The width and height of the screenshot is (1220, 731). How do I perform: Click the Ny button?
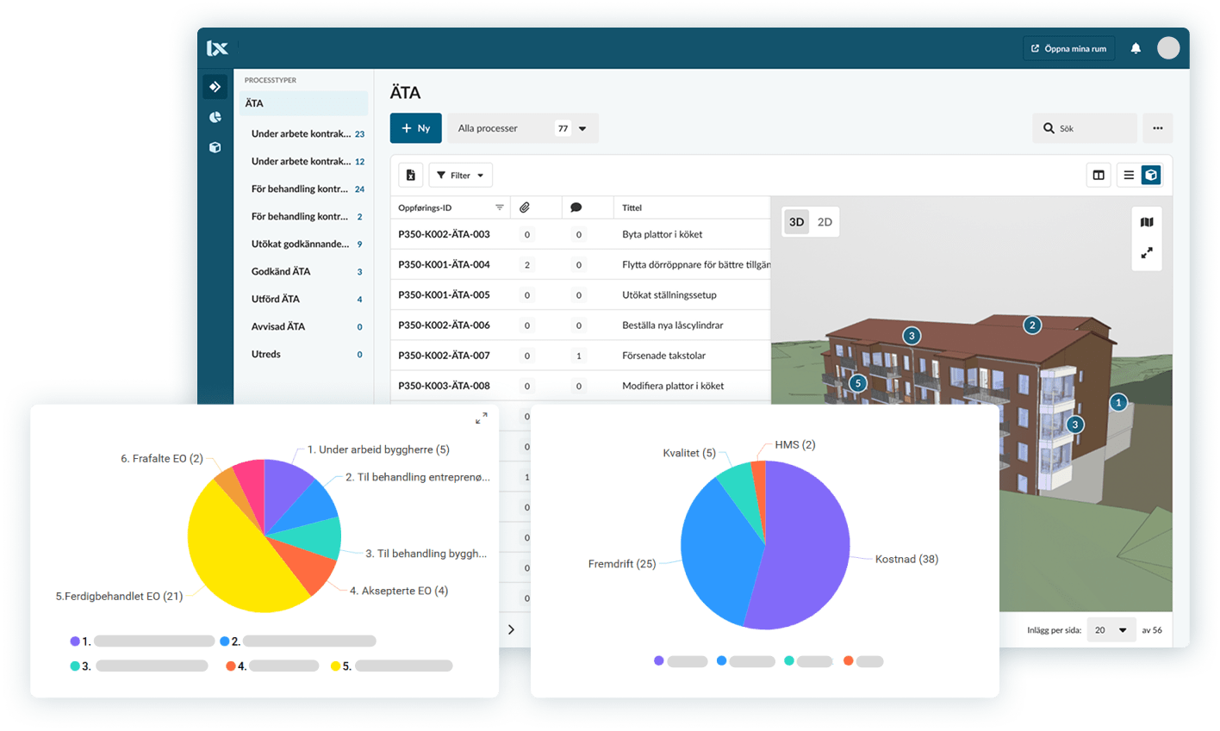[x=415, y=128]
